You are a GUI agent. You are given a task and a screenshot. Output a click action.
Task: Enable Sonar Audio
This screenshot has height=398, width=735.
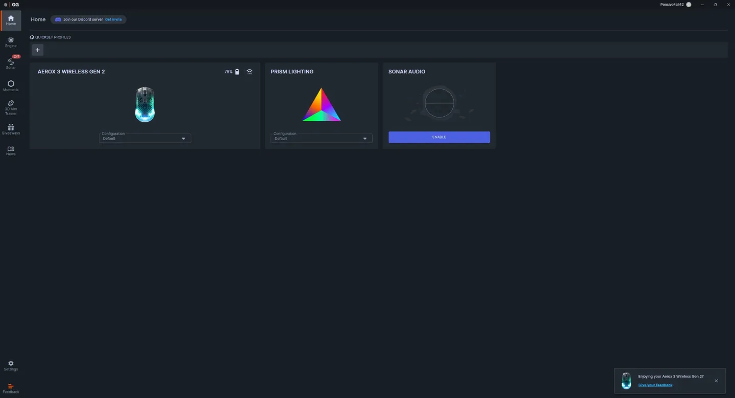coord(439,137)
